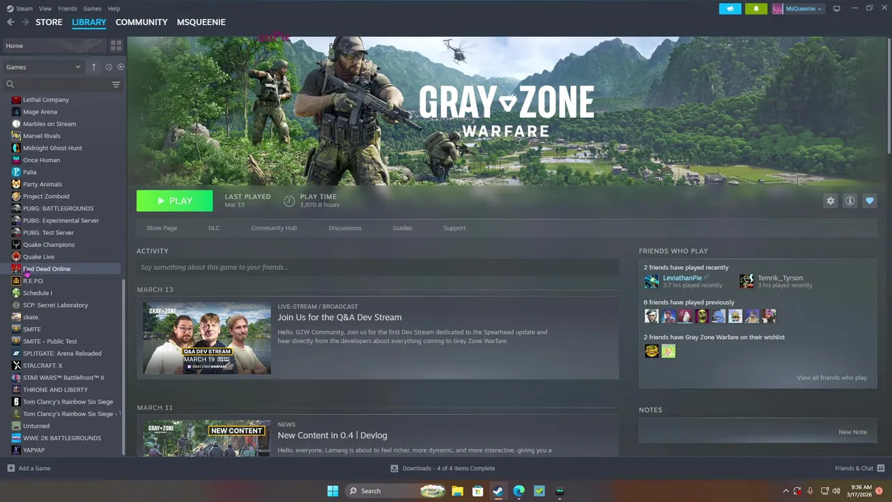Open game settings gear icon
The height and width of the screenshot is (502, 892).
click(x=830, y=201)
